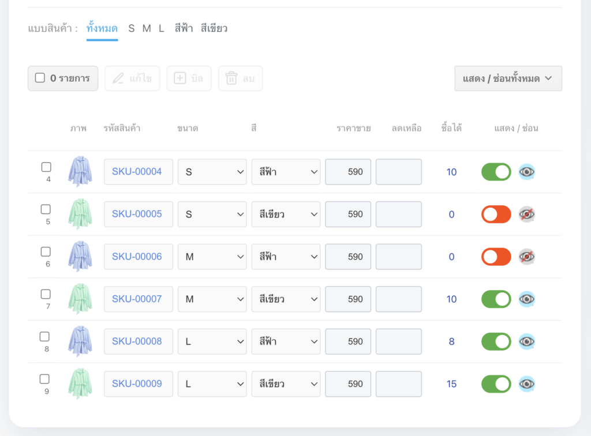Open the blue shirt thumbnail for SKU-00008
The image size is (591, 436).
(x=80, y=341)
